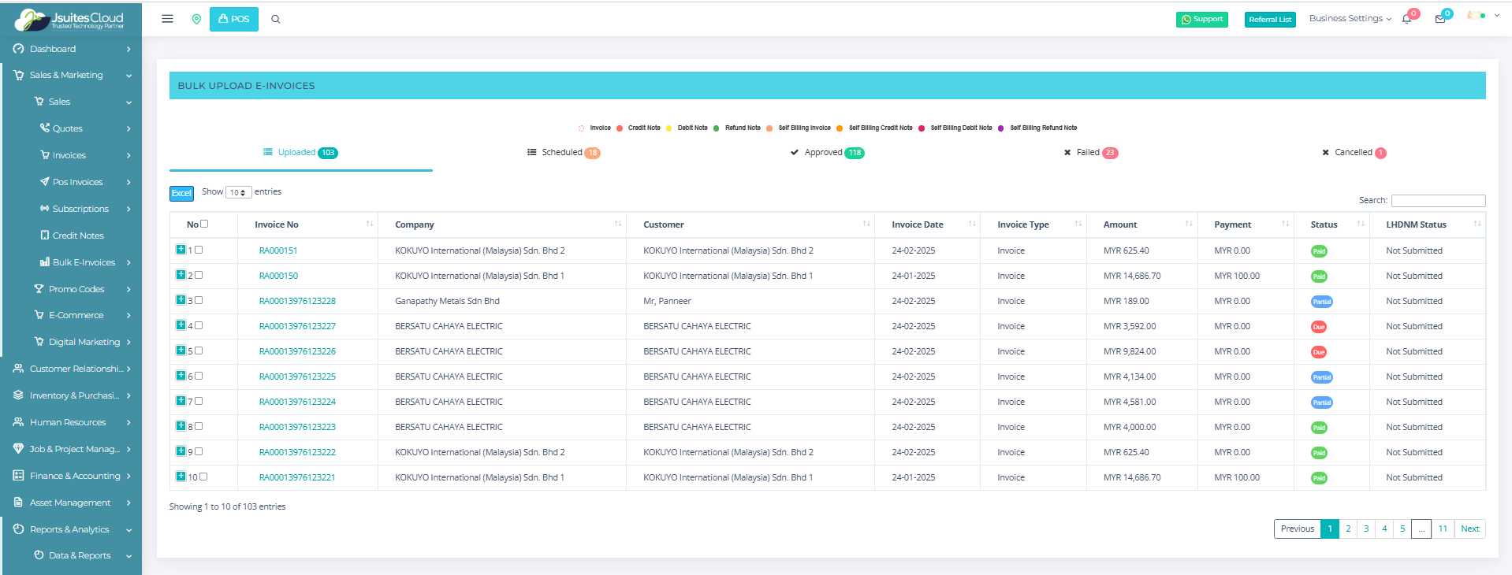Open the show entries count dropdown

tap(238, 192)
